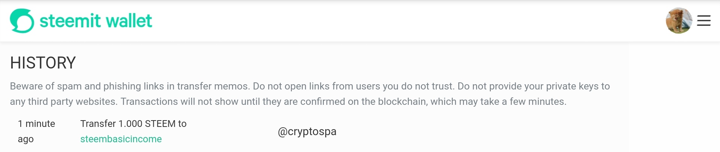Click the "Transfer 1.000 STEEM to" text
Viewport: 720px width, 152px height.
point(133,124)
